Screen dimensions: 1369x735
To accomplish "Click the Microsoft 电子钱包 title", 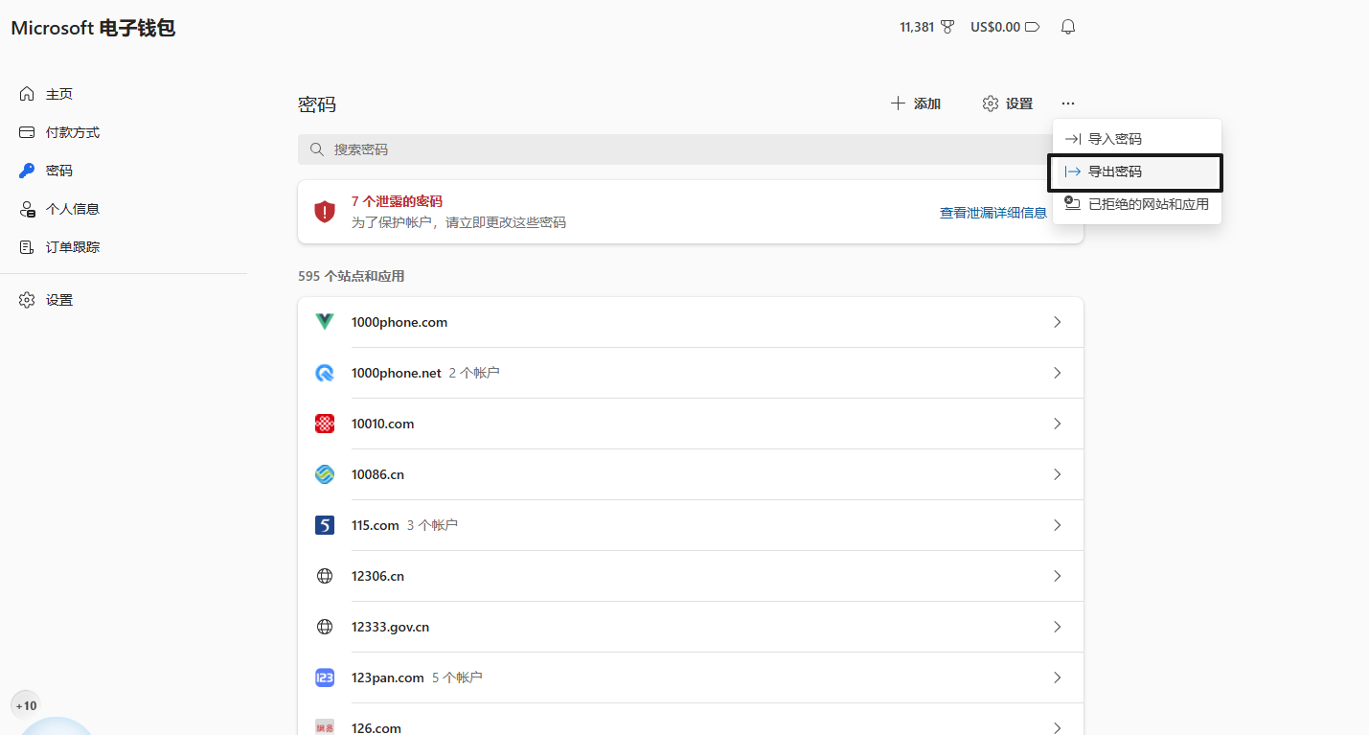I will (93, 28).
